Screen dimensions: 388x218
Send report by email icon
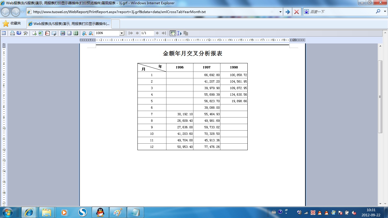(x=54, y=33)
